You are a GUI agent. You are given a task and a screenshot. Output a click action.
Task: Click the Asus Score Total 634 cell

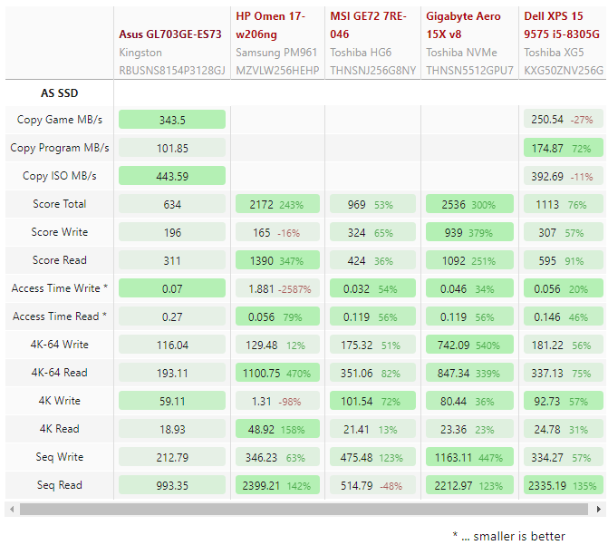coord(172,204)
